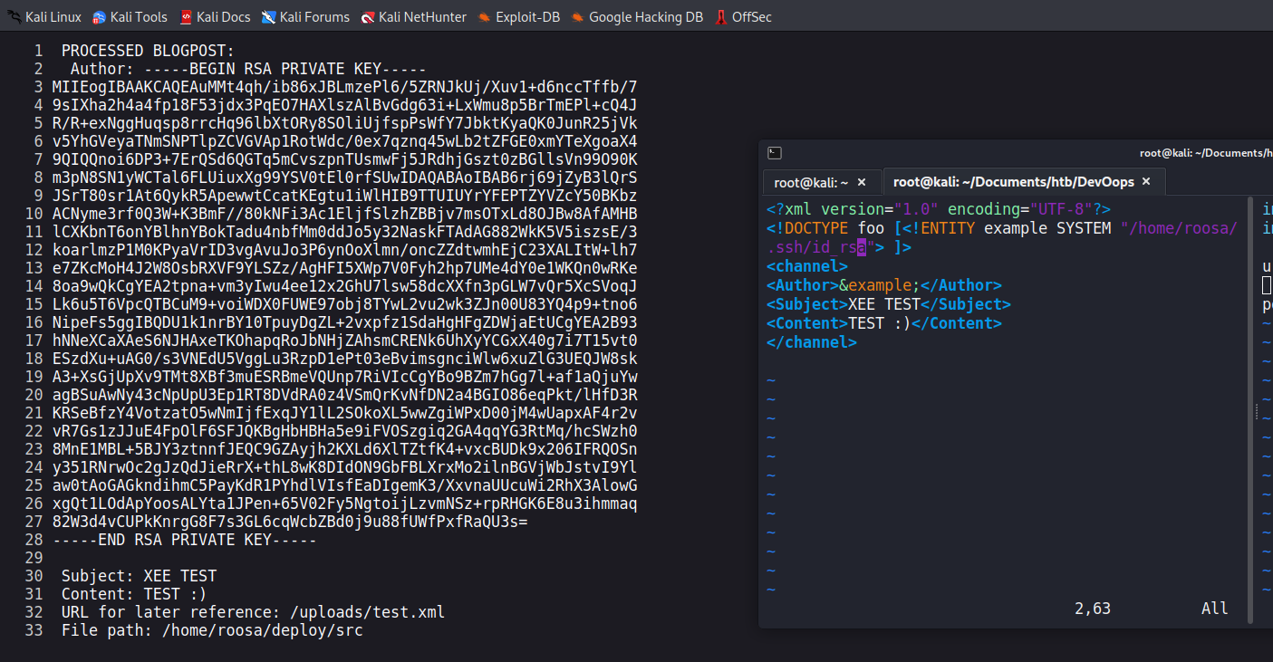Click the &example; Author line in vim
This screenshot has width=1273, height=662.
884,285
